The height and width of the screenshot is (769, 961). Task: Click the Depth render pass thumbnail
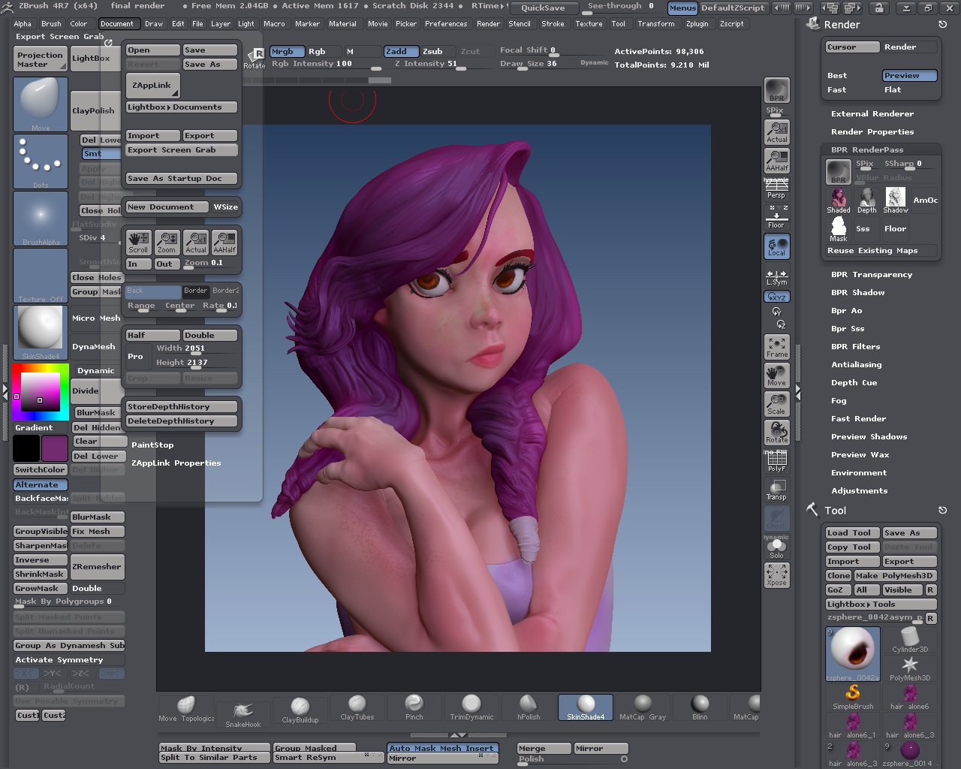(x=867, y=200)
